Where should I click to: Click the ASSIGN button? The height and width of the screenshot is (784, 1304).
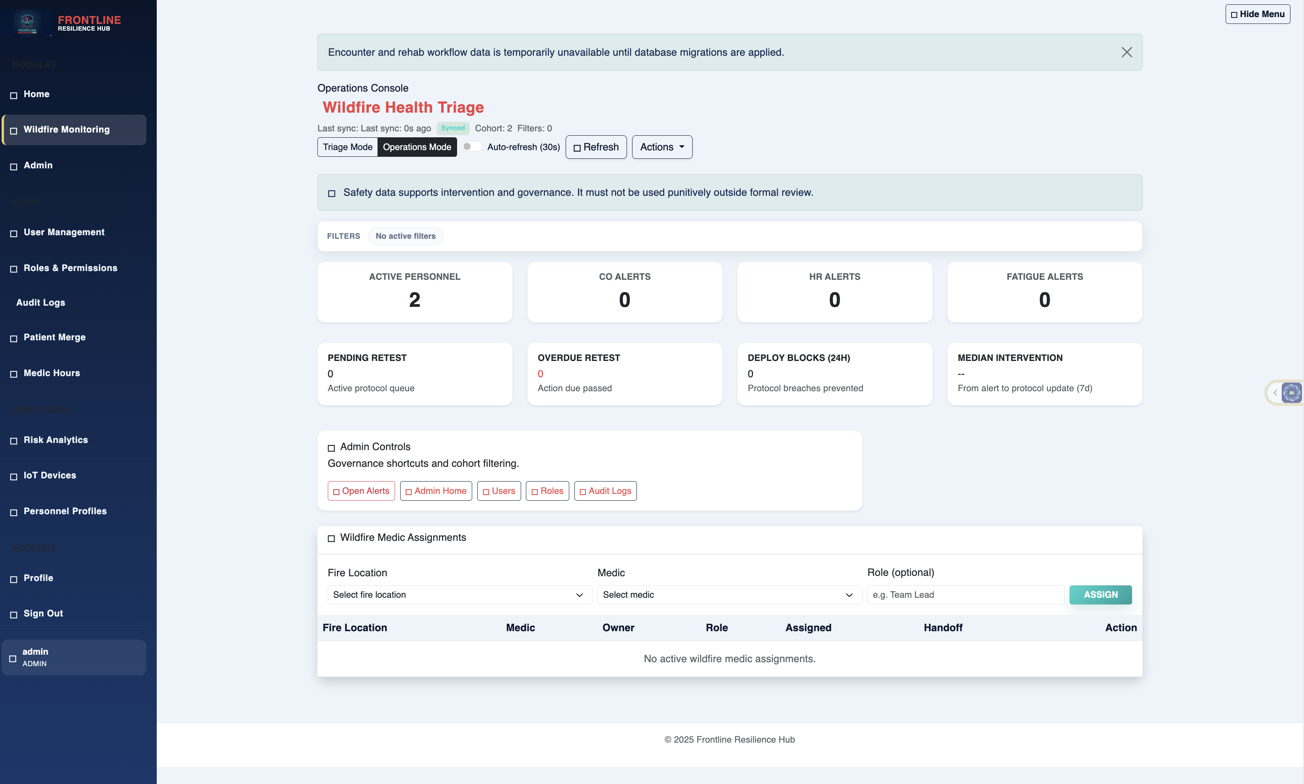tap(1100, 595)
